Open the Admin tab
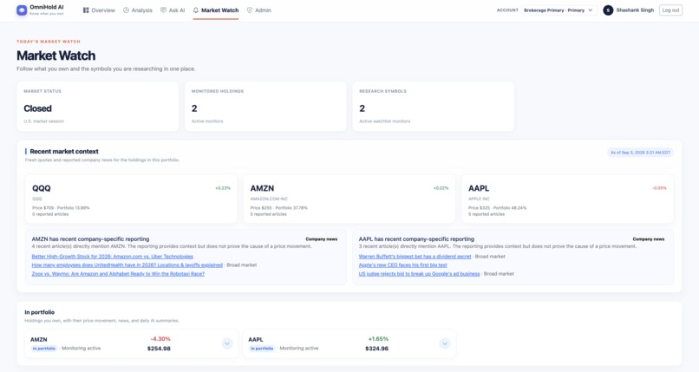699x372 pixels. point(259,10)
